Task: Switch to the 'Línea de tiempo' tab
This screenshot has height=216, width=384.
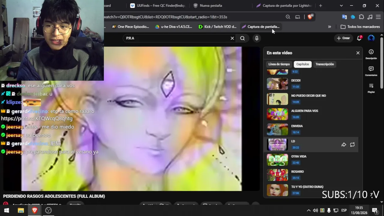Action: [x=279, y=64]
